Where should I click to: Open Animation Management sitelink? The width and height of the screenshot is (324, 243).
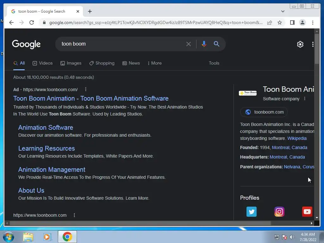pyautogui.click(x=52, y=170)
